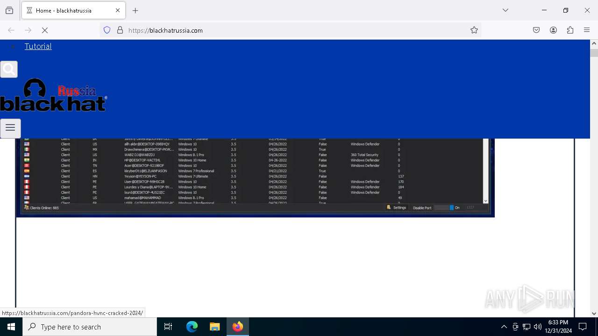
Task: View site security padlock information
Action: pyautogui.click(x=120, y=30)
